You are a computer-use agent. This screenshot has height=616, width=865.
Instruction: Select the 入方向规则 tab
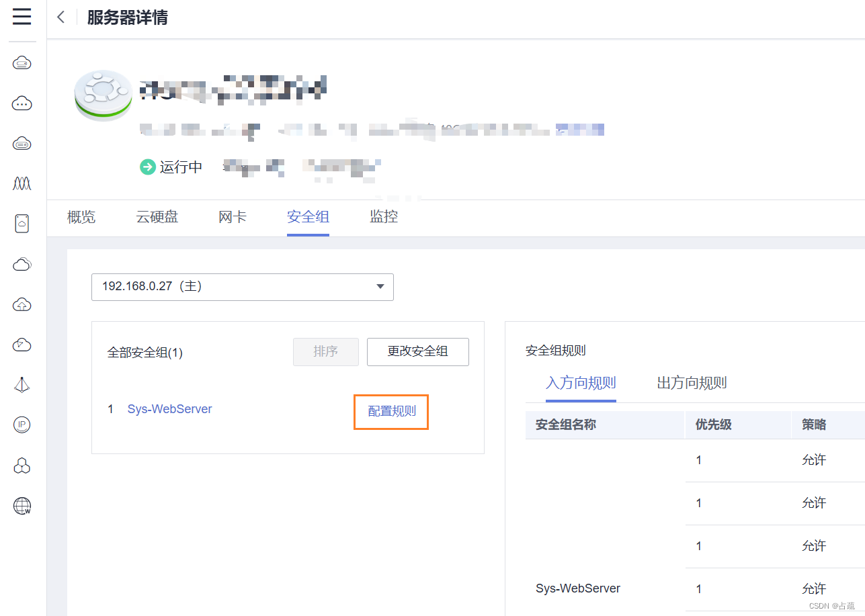[x=581, y=384]
